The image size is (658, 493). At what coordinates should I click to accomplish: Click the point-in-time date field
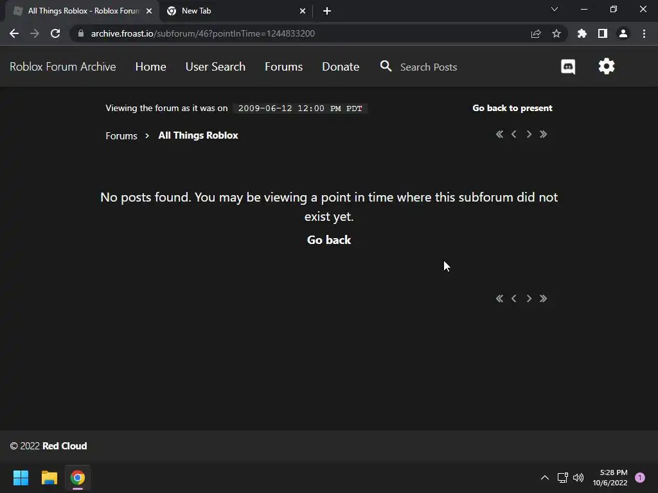pos(300,108)
